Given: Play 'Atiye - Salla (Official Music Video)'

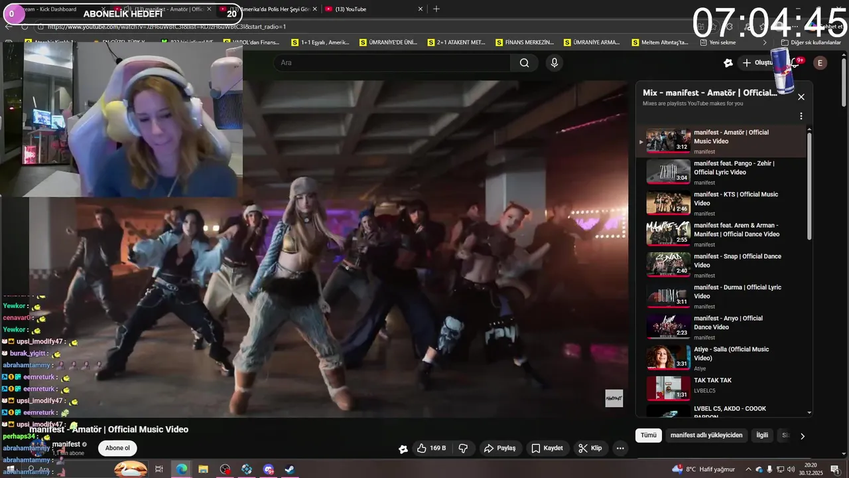Looking at the screenshot, I should 723,358.
